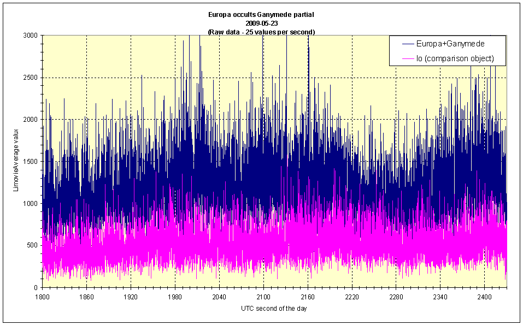Click the dark blue legend line sample
The width and height of the screenshot is (523, 325).
coord(408,44)
